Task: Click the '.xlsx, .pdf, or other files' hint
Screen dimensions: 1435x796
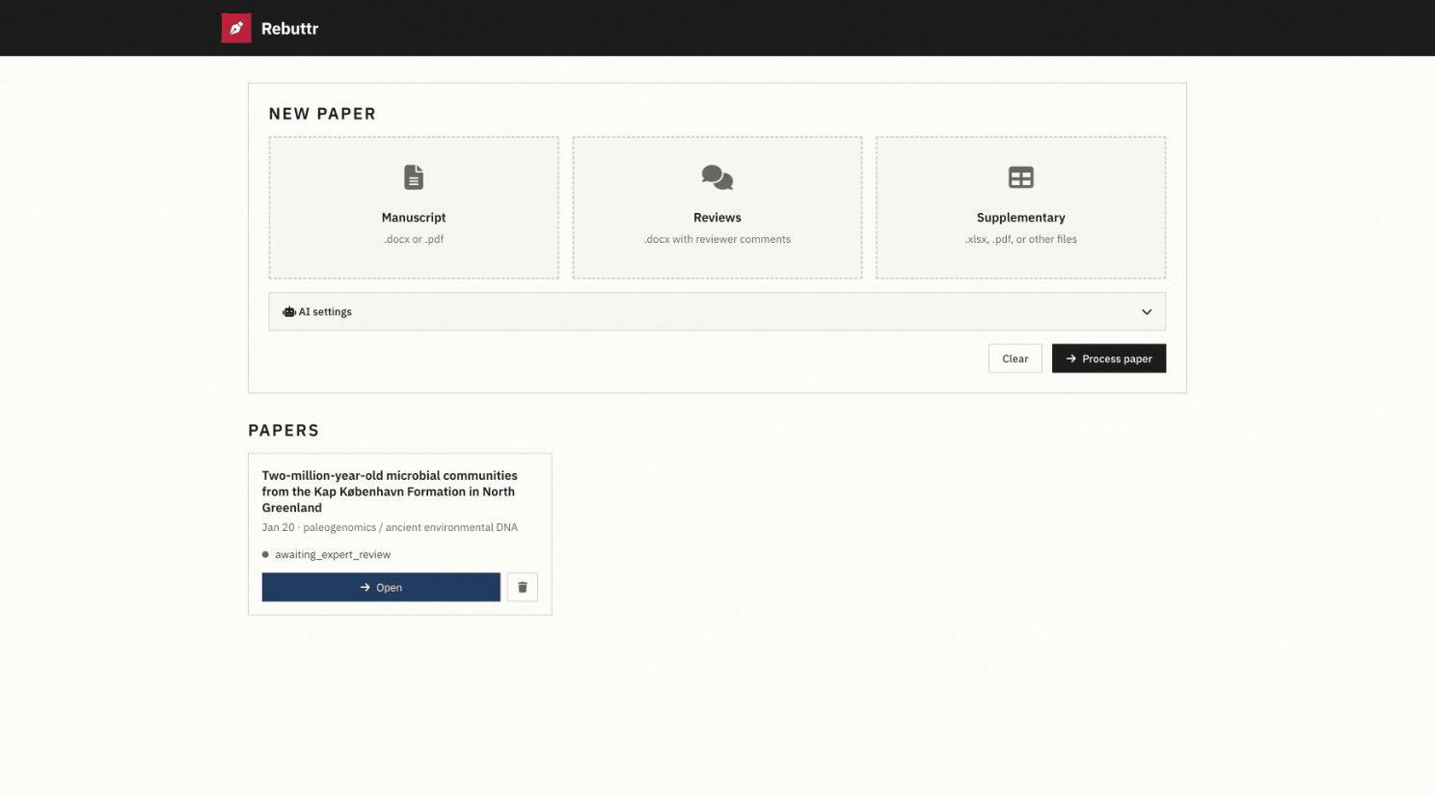Action: click(1020, 239)
